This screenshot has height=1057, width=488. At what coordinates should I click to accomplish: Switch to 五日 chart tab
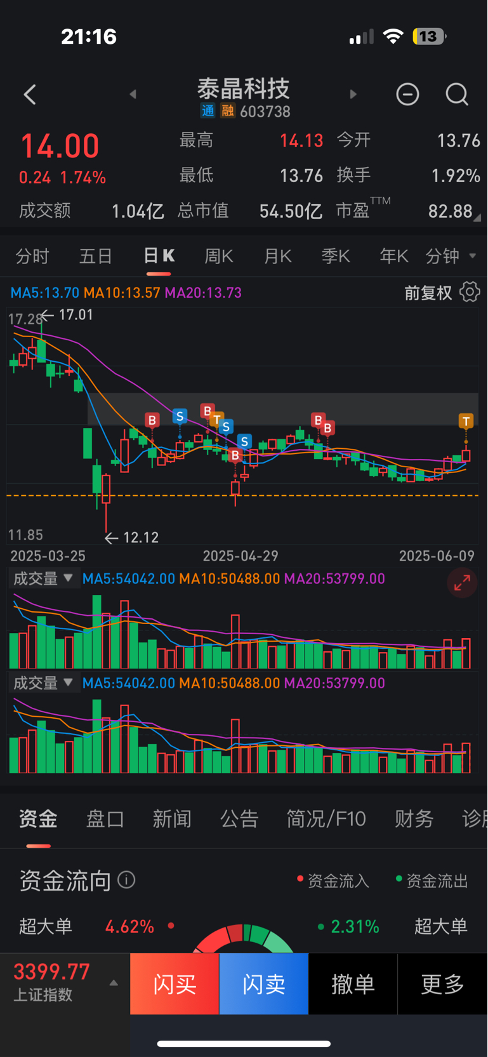tap(96, 256)
